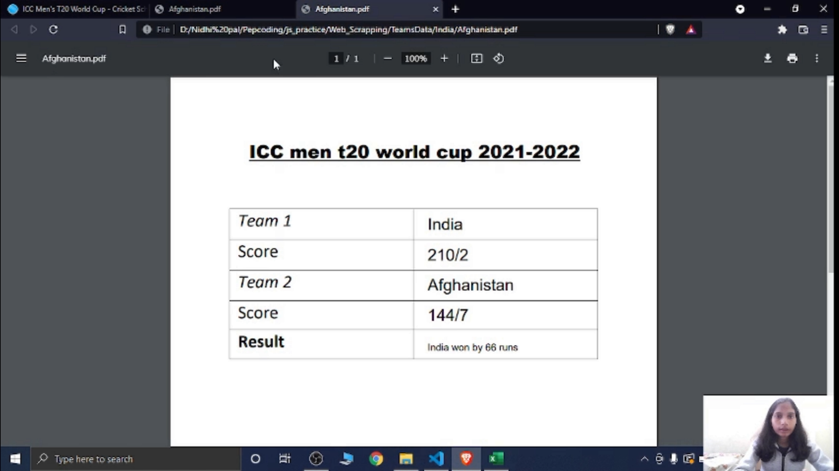Rotate the PDF document counterclockwise

499,58
